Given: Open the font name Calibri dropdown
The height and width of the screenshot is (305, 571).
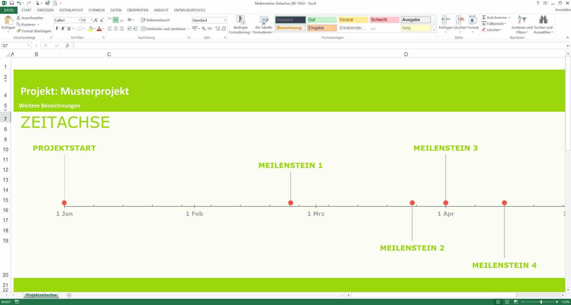Looking at the screenshot, I should [x=79, y=20].
